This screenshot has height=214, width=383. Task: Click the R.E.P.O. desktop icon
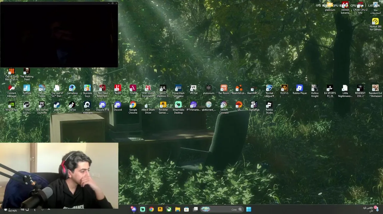[284, 89]
